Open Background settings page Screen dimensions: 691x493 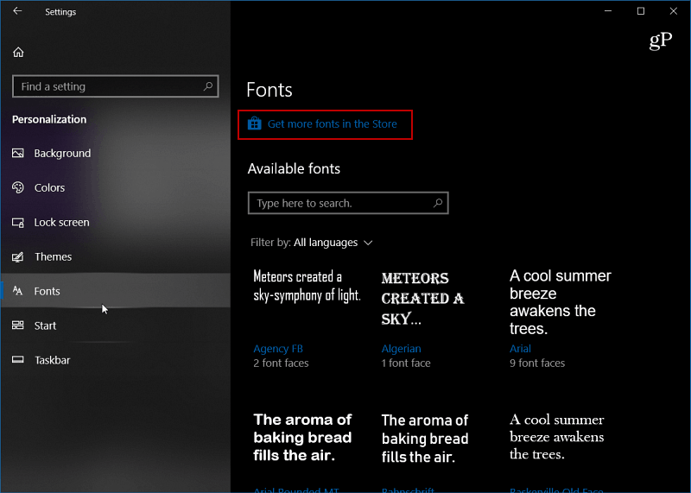coord(116,154)
